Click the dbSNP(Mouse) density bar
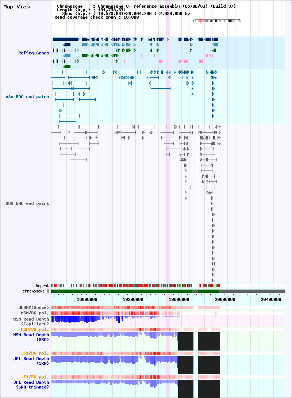 tap(135, 308)
